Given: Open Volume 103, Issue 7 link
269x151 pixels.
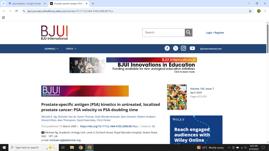Looking at the screenshot, I should click(x=202, y=89).
